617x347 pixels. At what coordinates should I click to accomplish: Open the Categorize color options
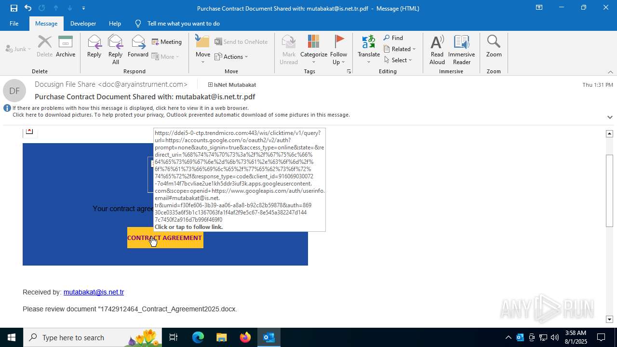[x=314, y=50]
